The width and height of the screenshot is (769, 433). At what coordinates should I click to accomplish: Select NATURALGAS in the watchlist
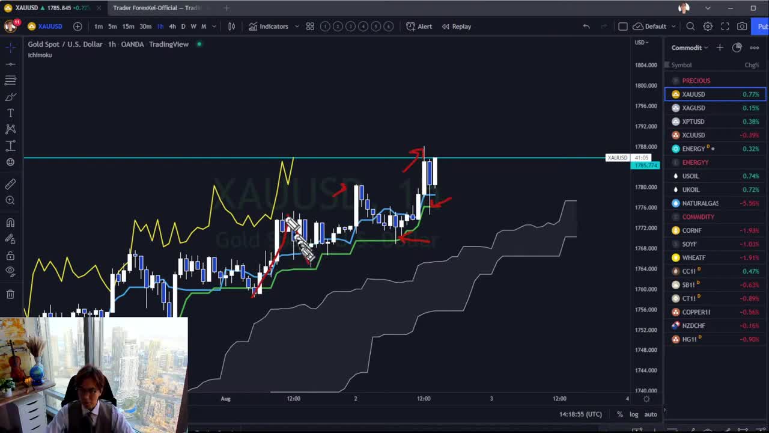click(x=716, y=203)
